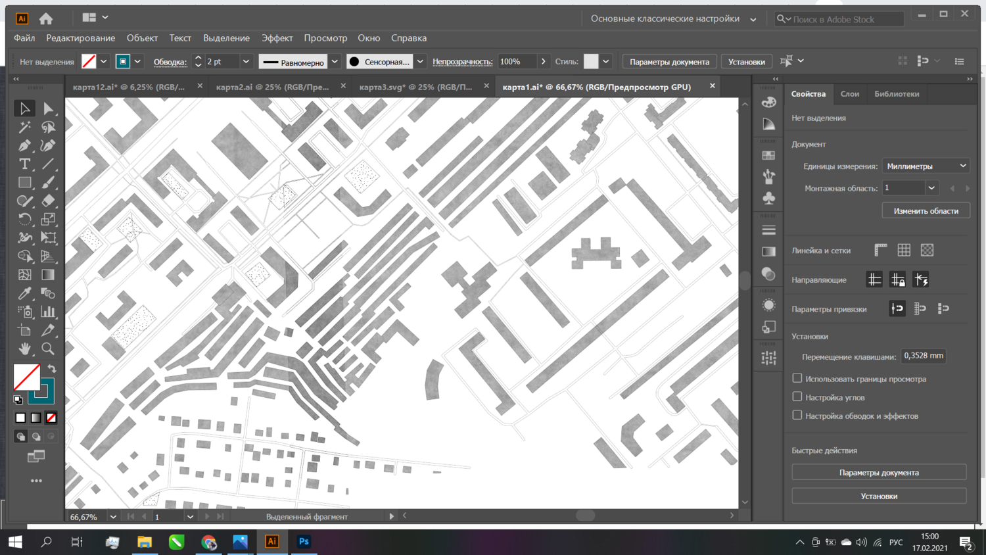Viewport: 986px width, 555px height.
Task: Expand the zoom level dropdown 66,67%
Action: click(x=113, y=517)
